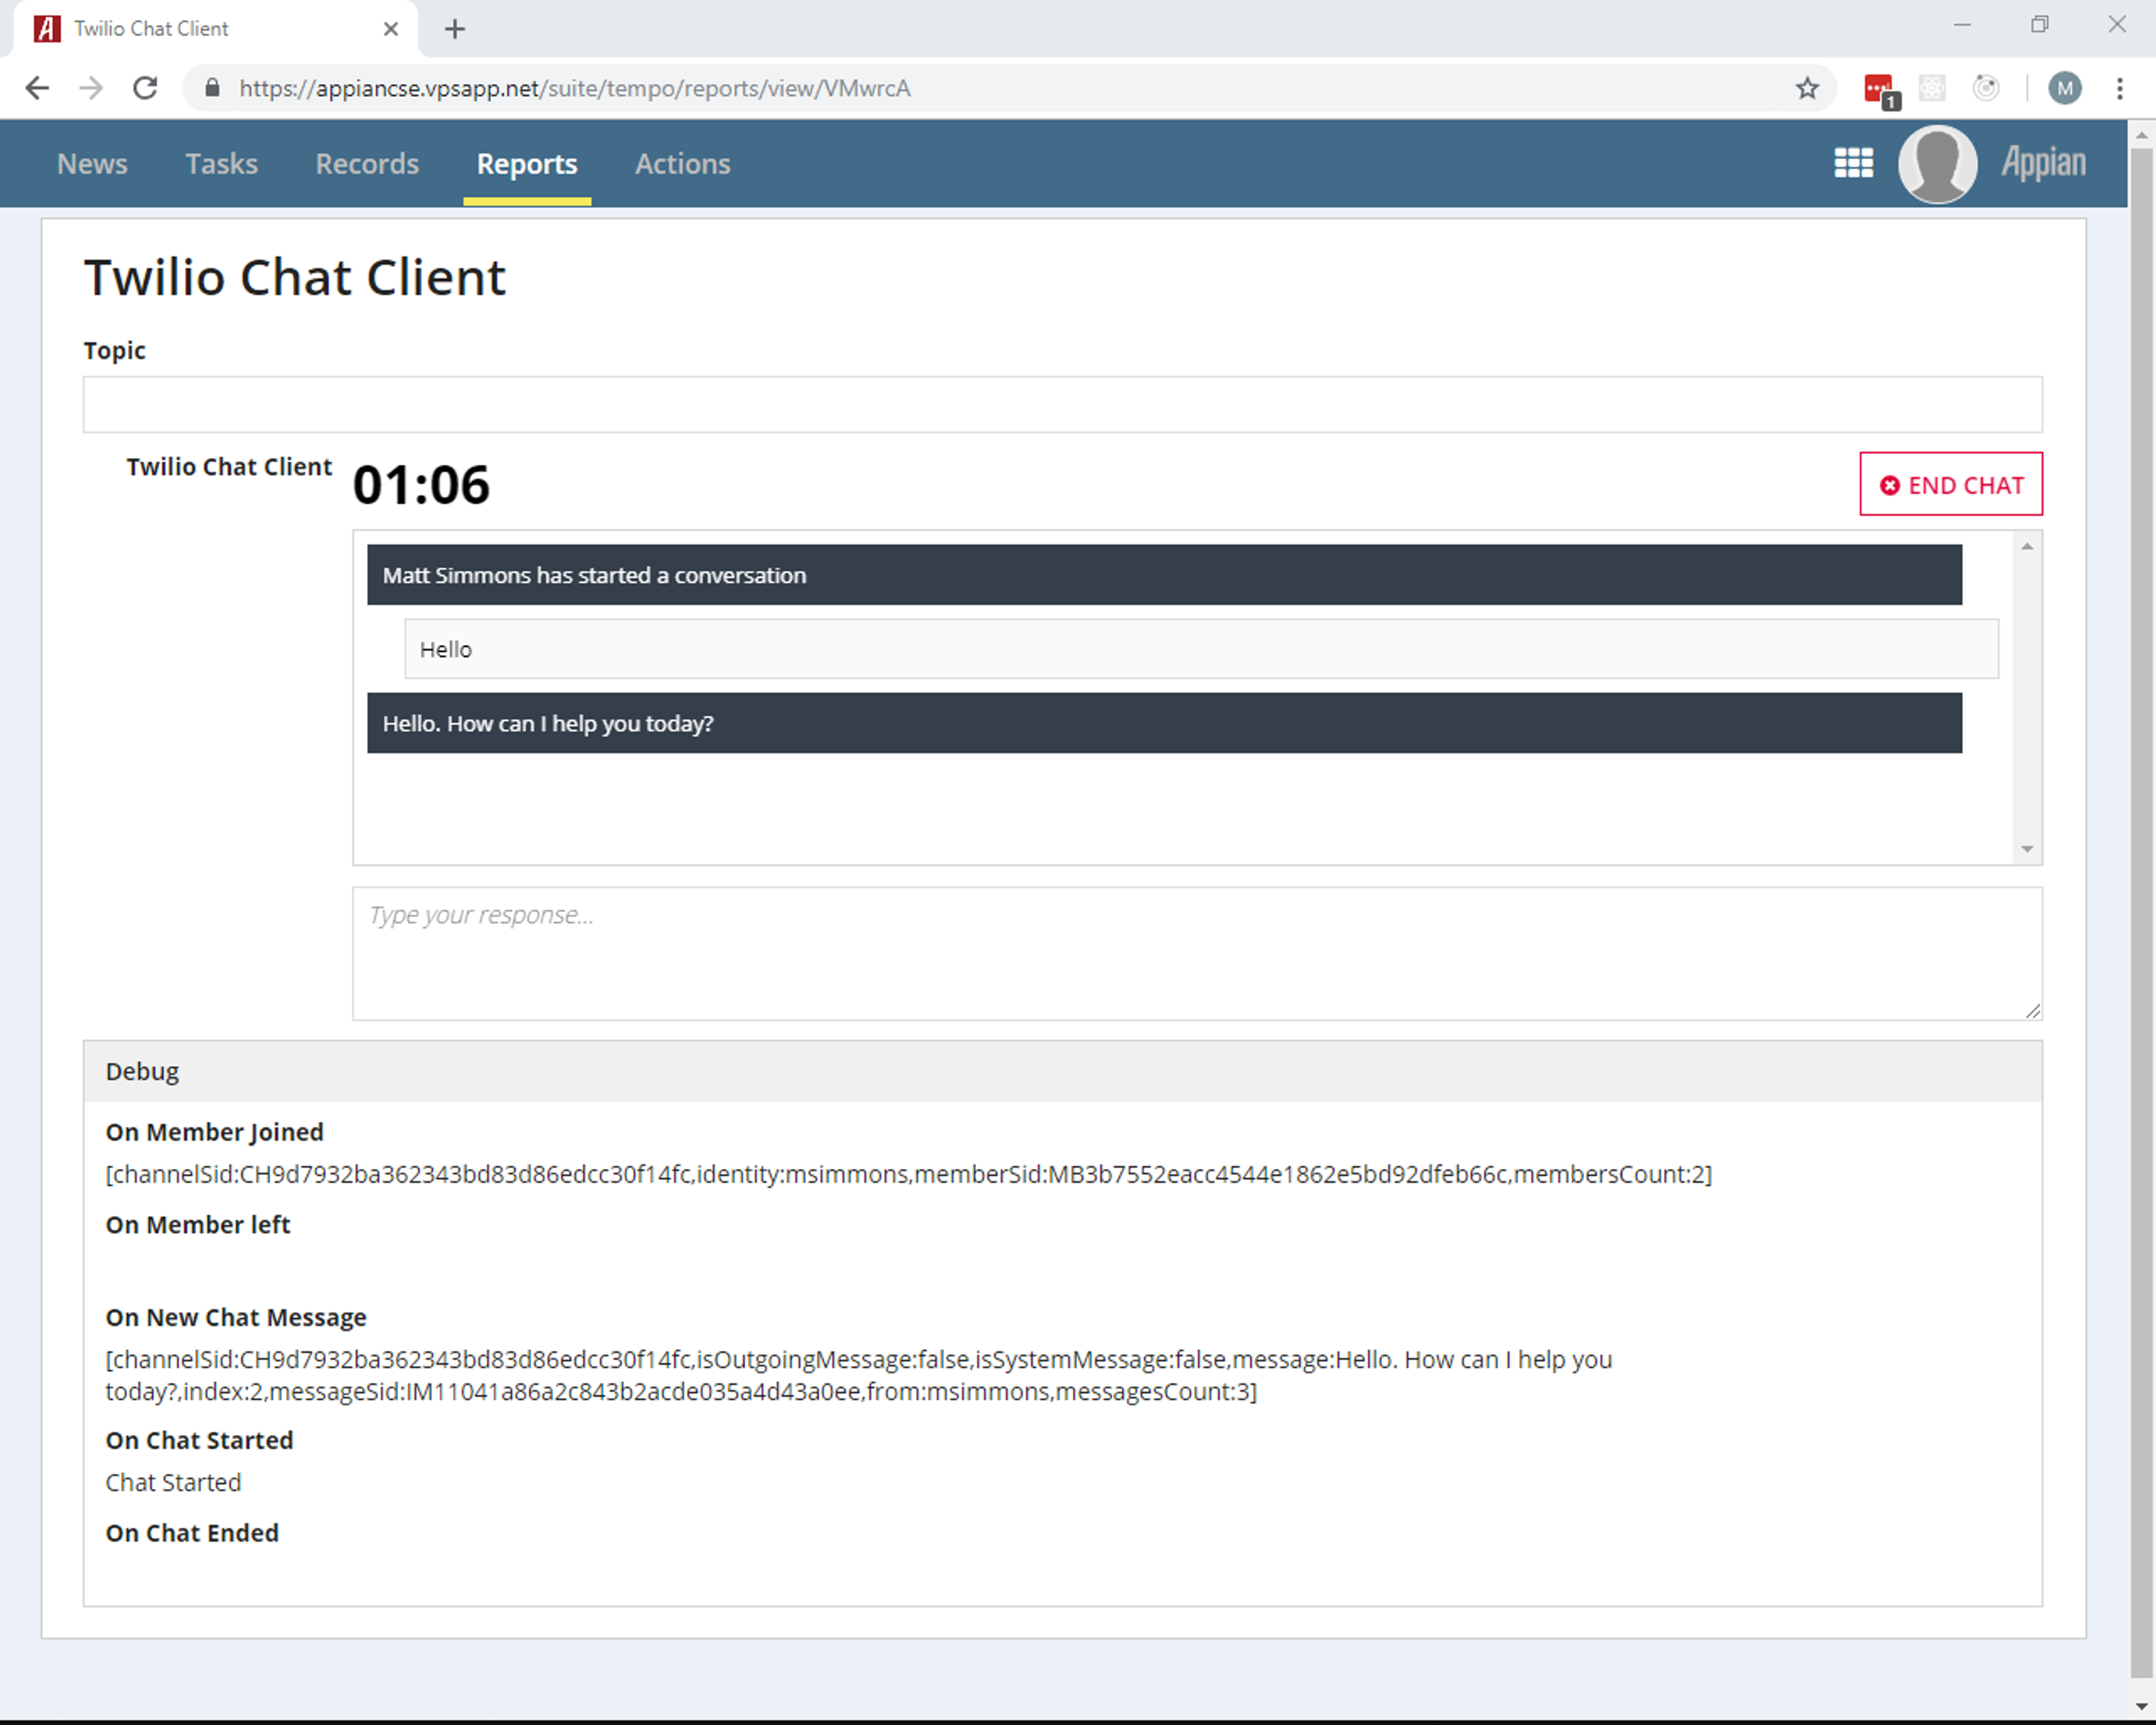Screen dimensions: 2156x1725
Task: Click the 01:06 chat timer
Action: (x=421, y=485)
